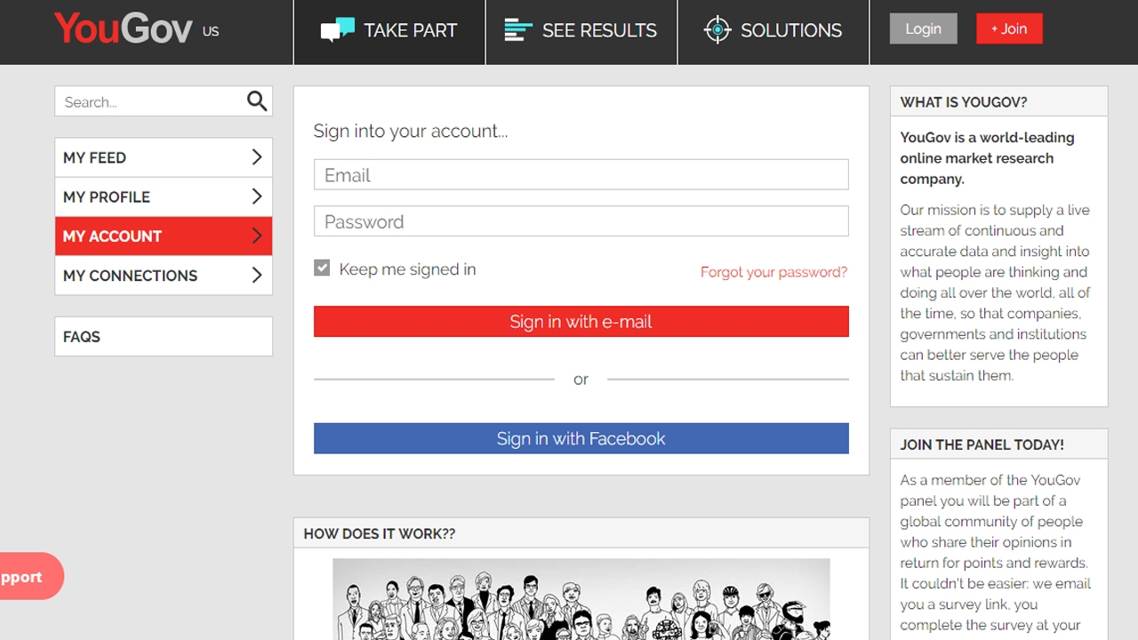The width and height of the screenshot is (1138, 640).
Task: Click the arrow on the My Account item
Action: [x=256, y=236]
